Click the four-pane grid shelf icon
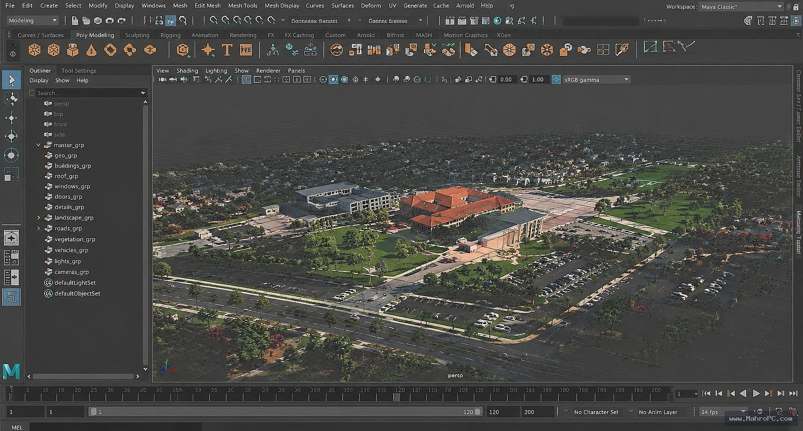Viewport: 803px width, 431px height. click(x=603, y=50)
